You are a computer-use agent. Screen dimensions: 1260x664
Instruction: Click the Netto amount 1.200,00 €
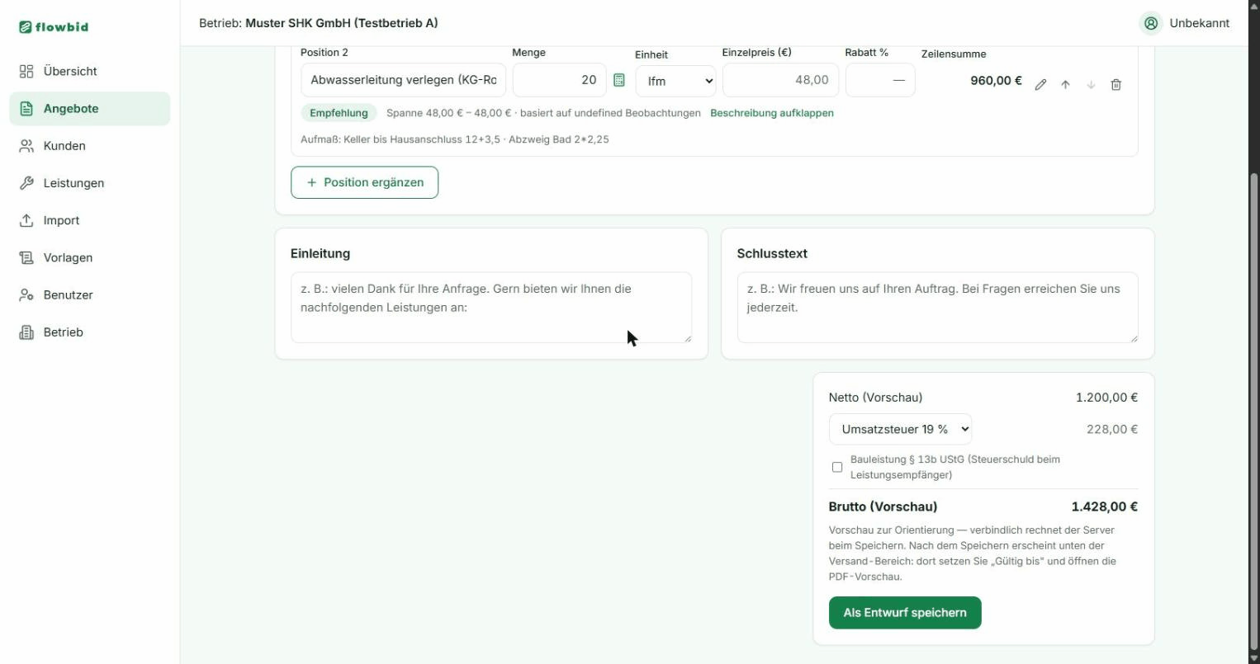coord(1106,398)
